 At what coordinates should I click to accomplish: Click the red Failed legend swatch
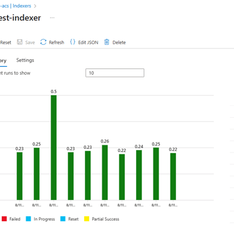(4, 219)
